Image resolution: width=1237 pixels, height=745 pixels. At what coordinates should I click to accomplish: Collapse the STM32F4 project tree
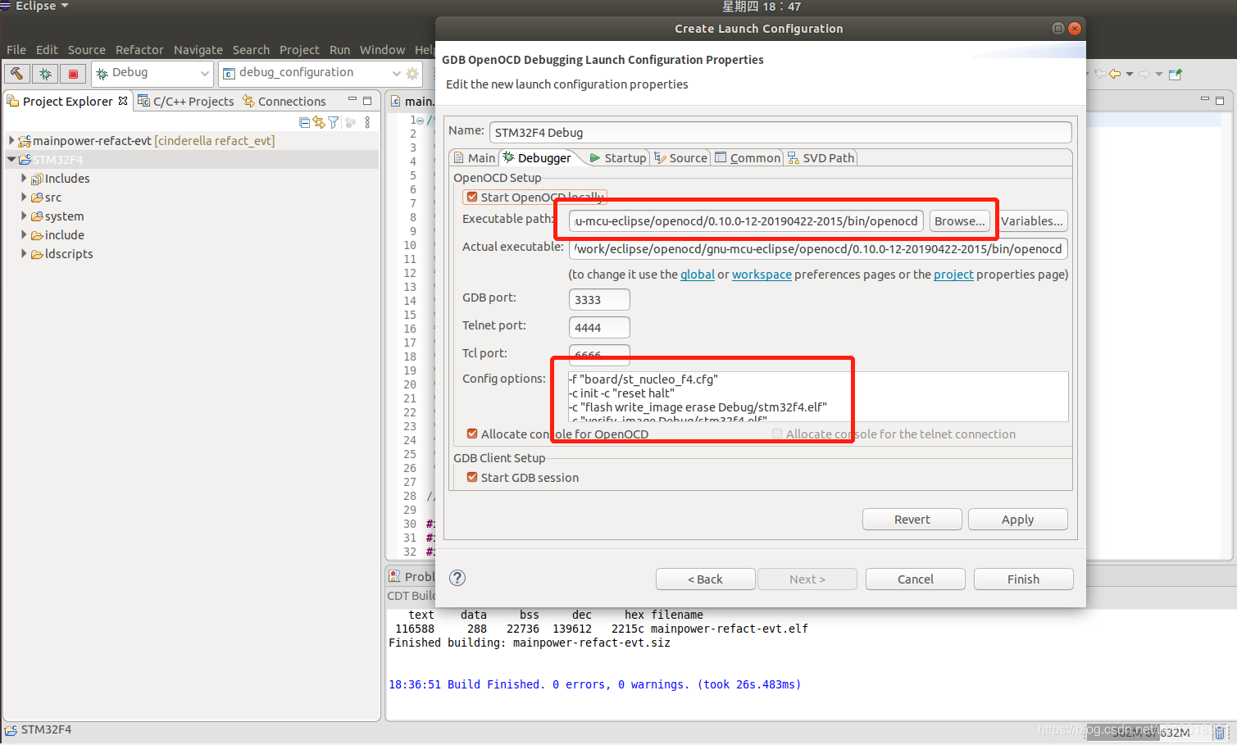point(11,159)
